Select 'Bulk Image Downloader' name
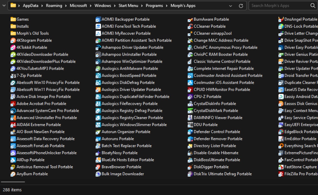 (123, 174)
